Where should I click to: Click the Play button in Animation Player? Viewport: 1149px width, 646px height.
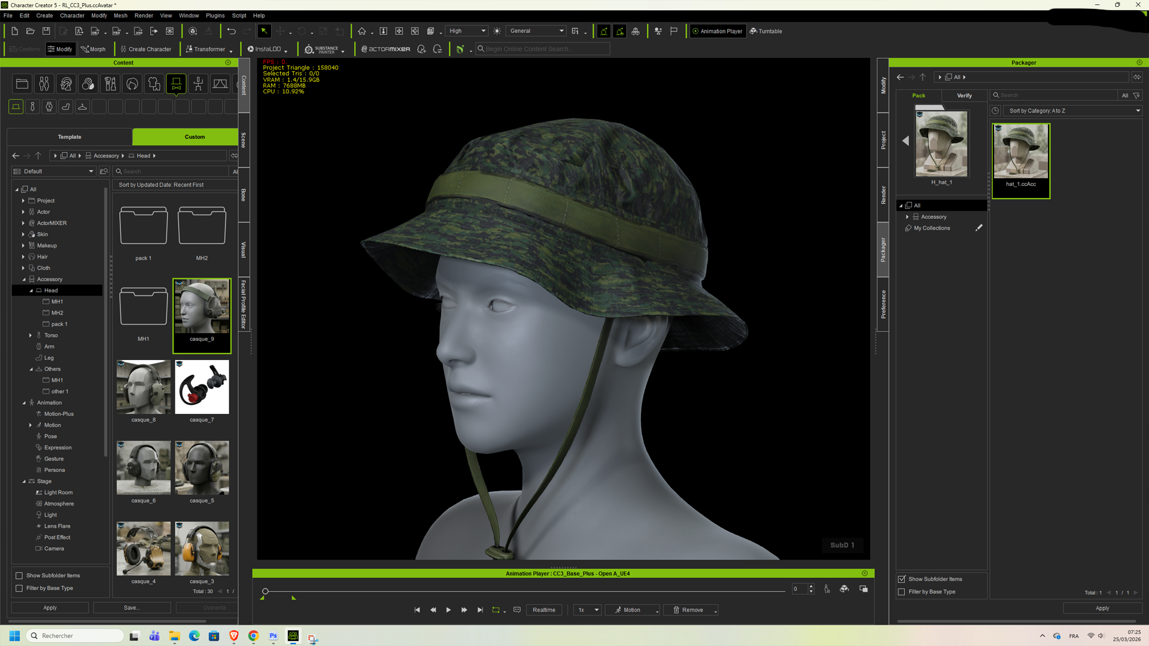(x=448, y=610)
